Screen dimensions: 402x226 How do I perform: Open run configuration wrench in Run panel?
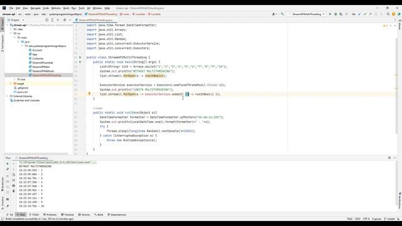pyautogui.click(x=8, y=169)
